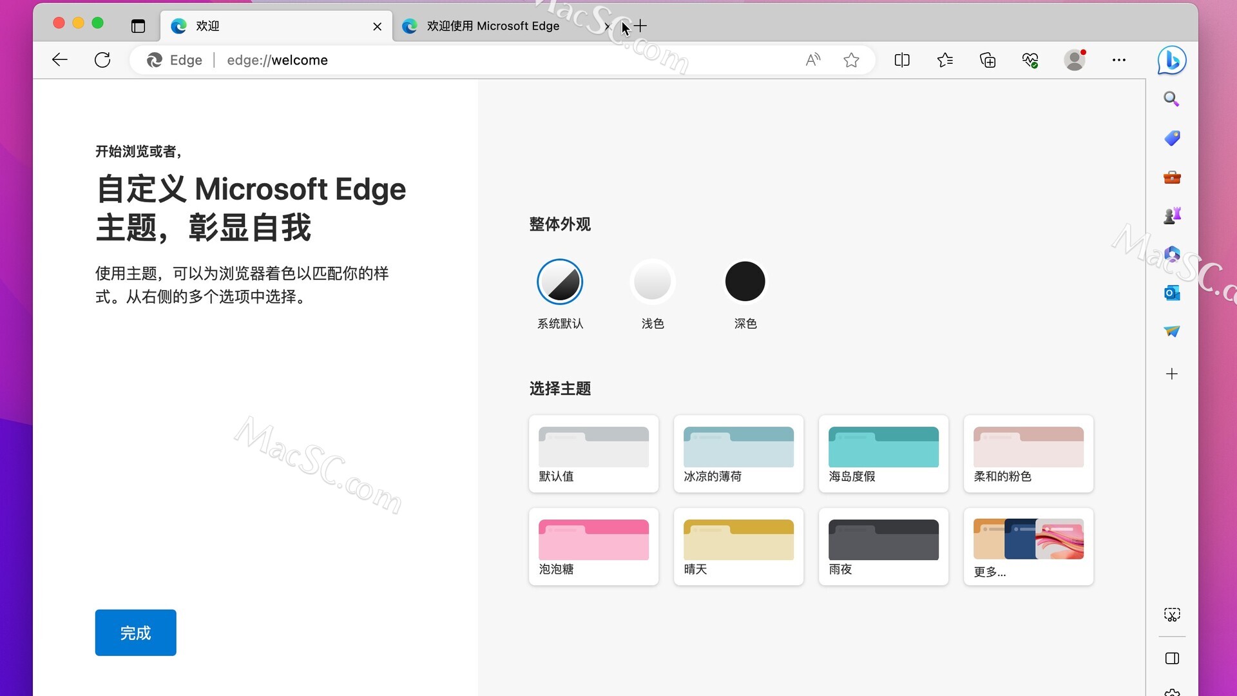Click the blue 完成 (Done) button
This screenshot has height=696, width=1237.
coord(135,633)
